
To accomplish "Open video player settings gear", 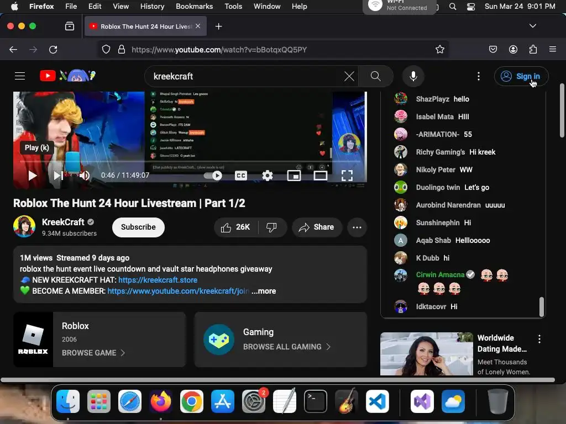I will 267,176.
